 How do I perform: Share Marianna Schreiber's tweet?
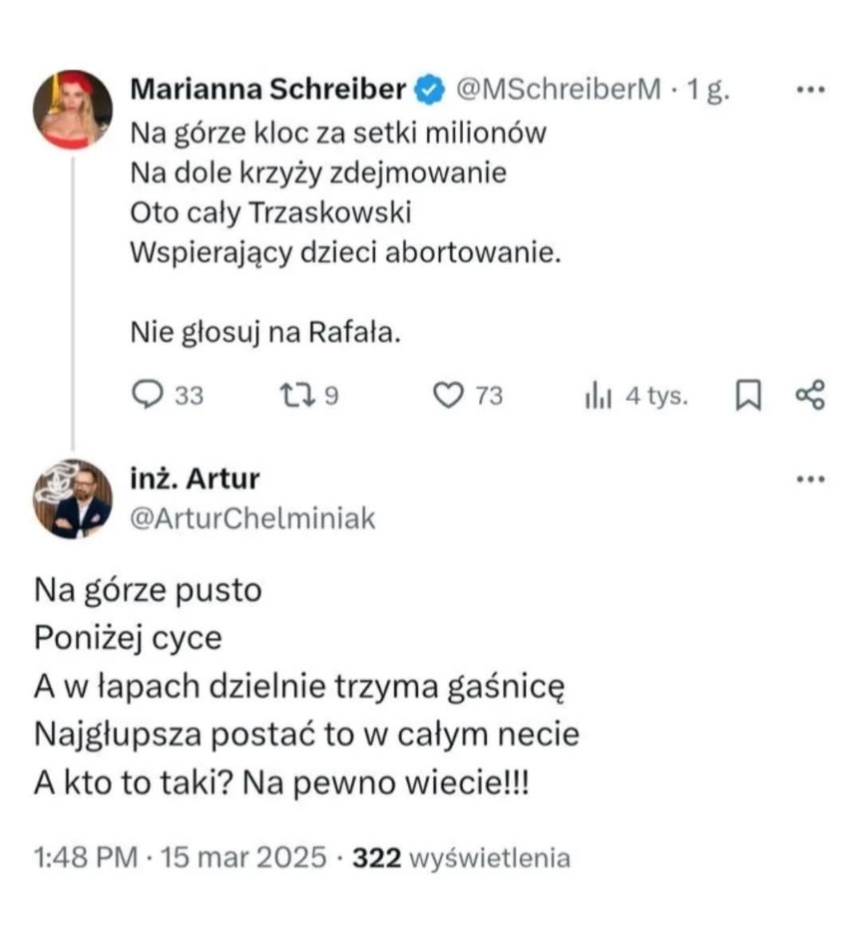click(809, 395)
